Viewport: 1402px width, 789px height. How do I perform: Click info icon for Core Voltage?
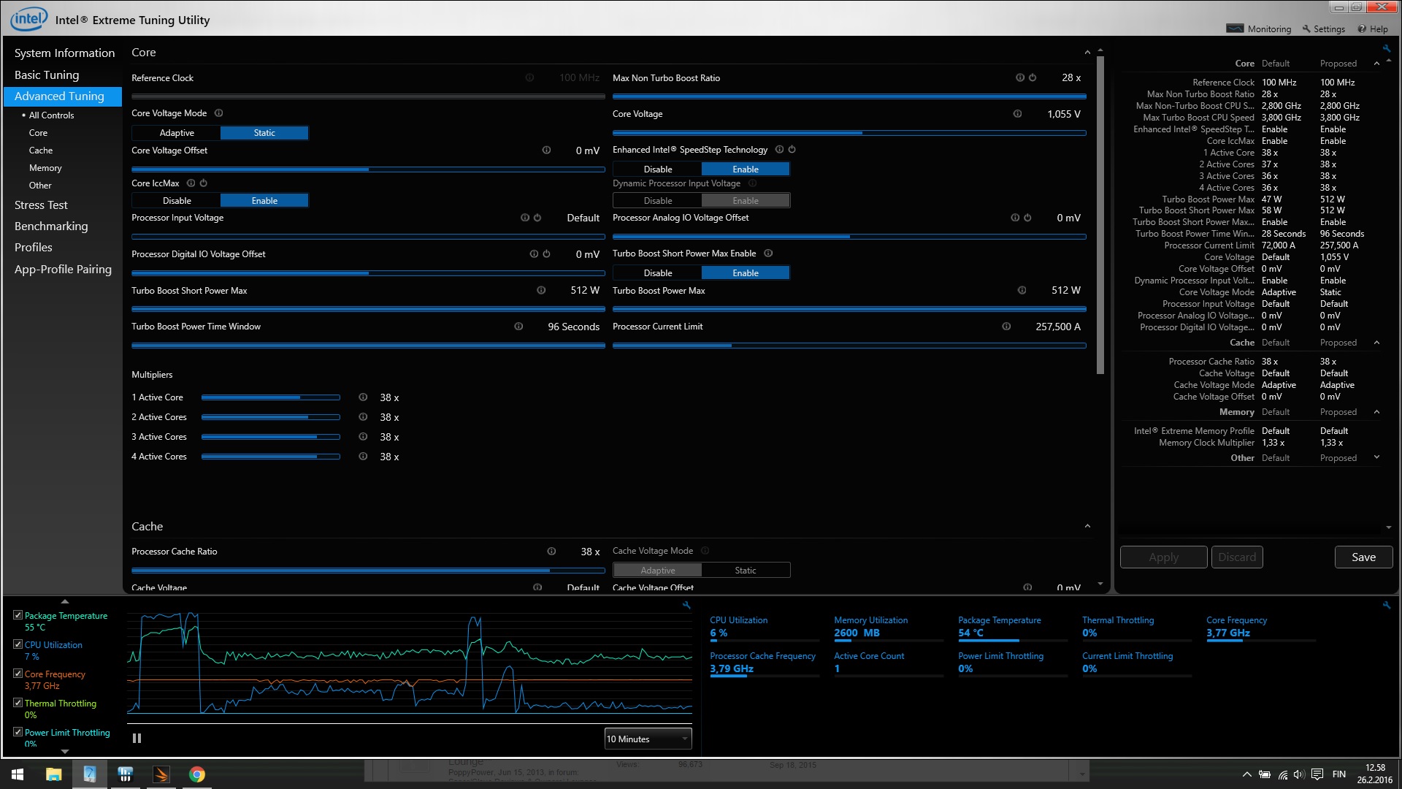pos(1017,114)
